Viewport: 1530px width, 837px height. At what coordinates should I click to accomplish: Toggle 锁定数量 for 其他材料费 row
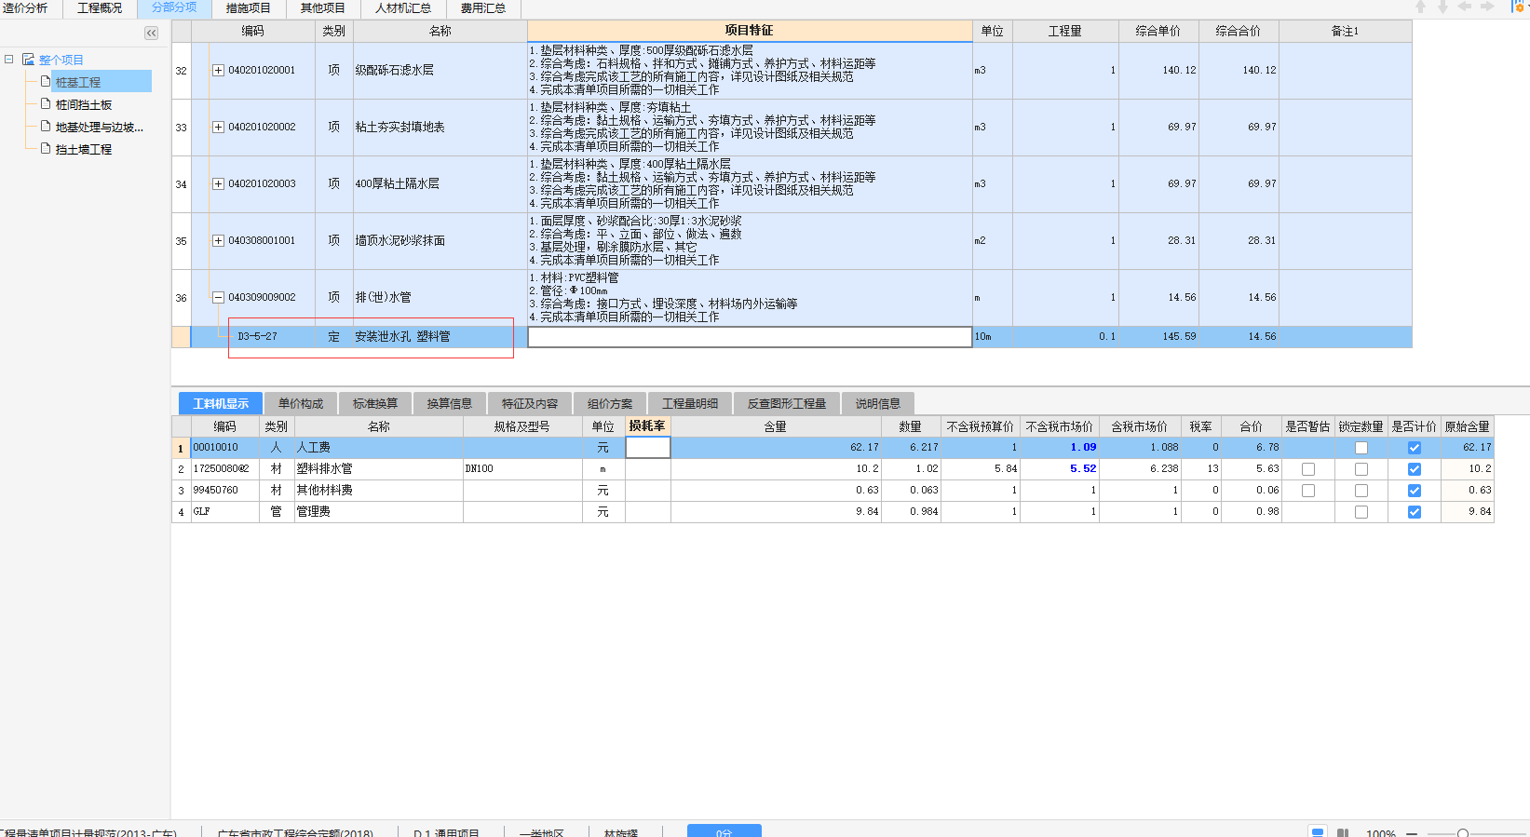1361,491
